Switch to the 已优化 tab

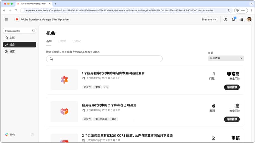pos(77,41)
